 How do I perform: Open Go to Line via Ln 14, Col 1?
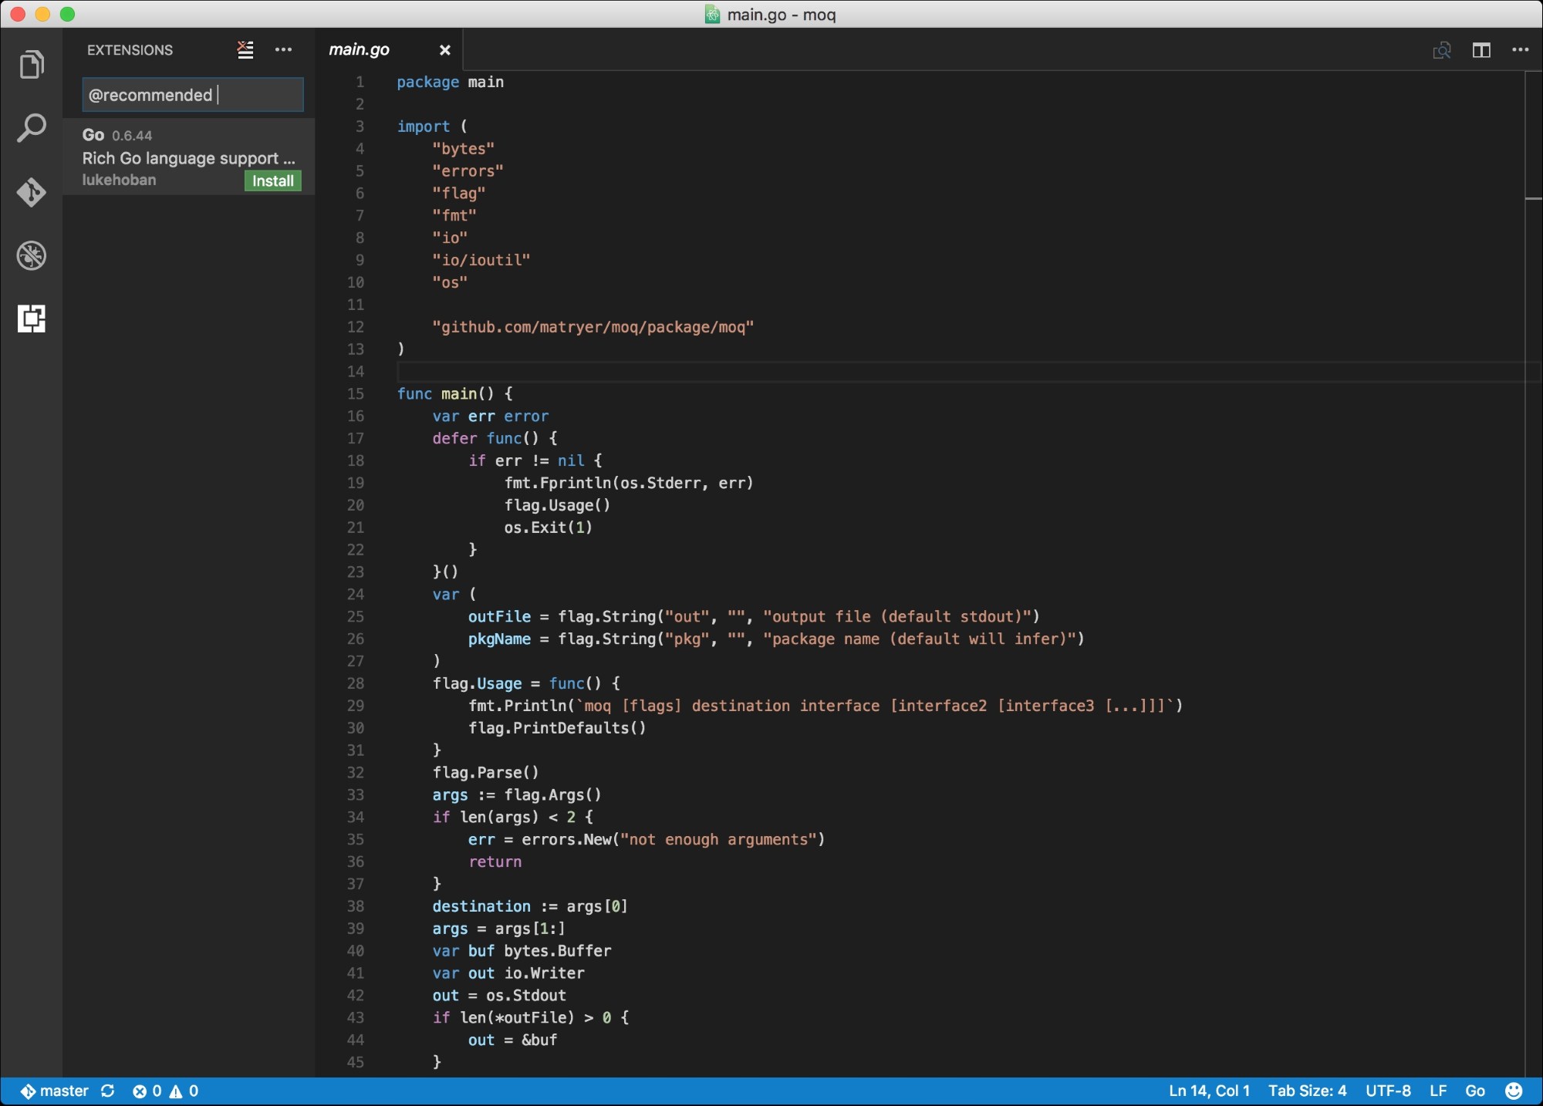click(x=1209, y=1091)
